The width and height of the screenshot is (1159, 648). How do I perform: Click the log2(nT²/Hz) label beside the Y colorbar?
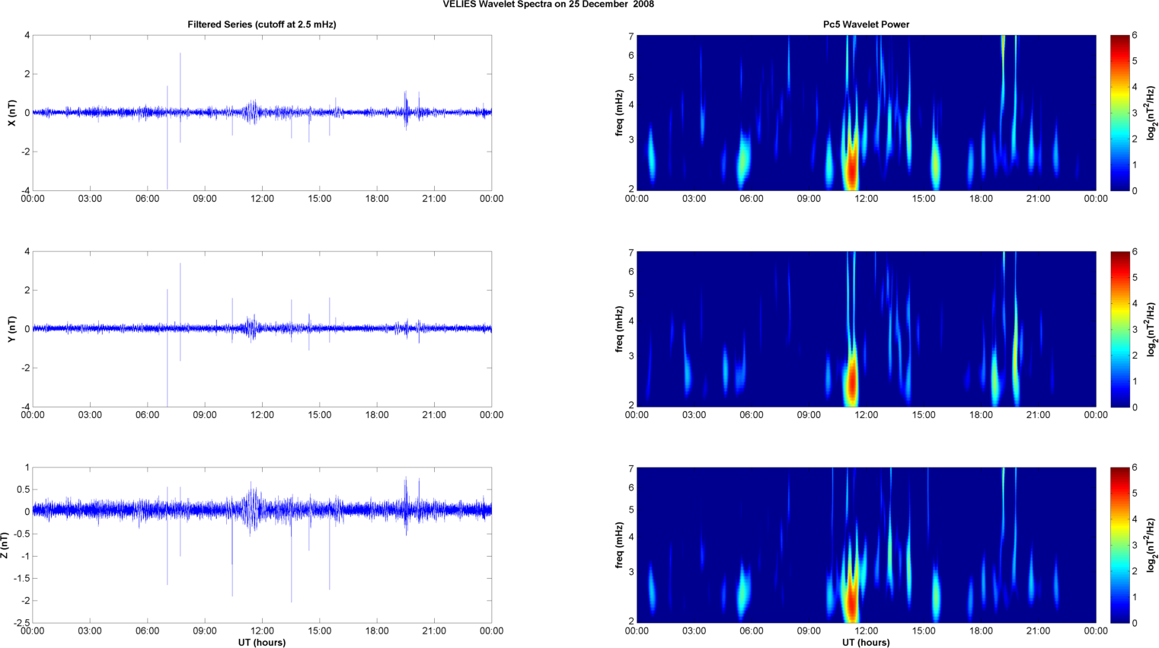(1152, 329)
